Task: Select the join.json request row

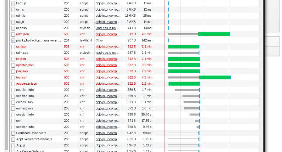Action: 22,71
